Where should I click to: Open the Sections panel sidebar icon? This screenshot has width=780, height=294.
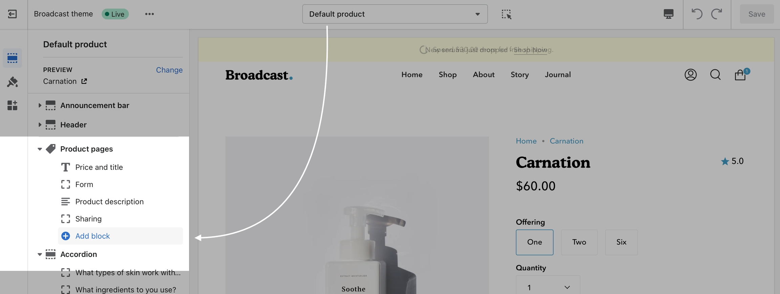[13, 58]
